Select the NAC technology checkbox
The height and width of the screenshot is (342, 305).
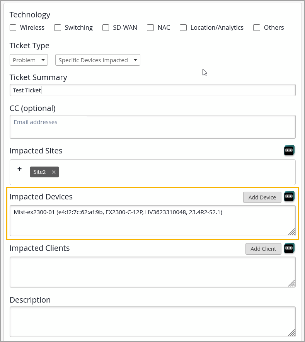pyautogui.click(x=150, y=28)
